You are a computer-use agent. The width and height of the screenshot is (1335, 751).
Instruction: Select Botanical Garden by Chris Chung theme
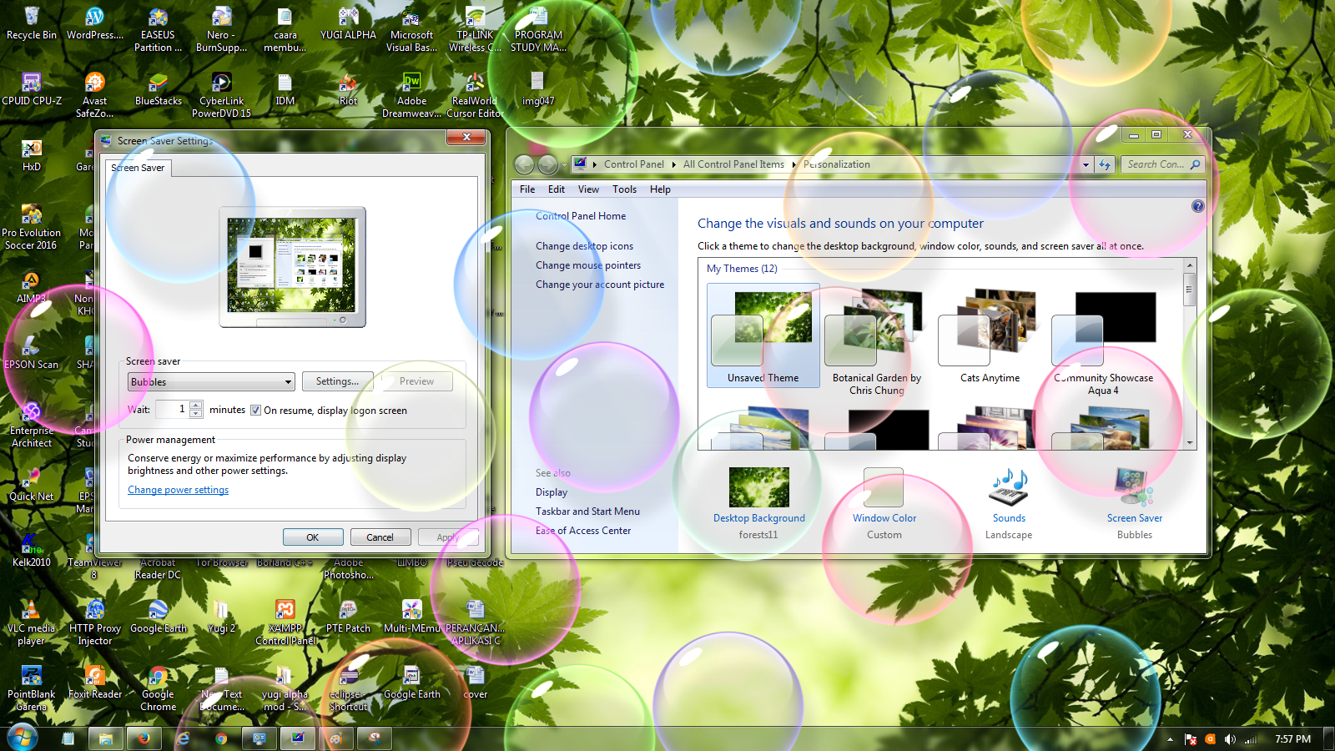tap(877, 340)
